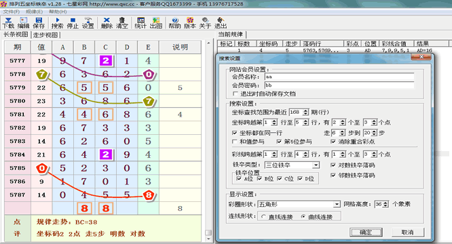The width and height of the screenshot is (452, 244).
Task: Uncheck A位 position checkbox
Action: click(x=239, y=179)
